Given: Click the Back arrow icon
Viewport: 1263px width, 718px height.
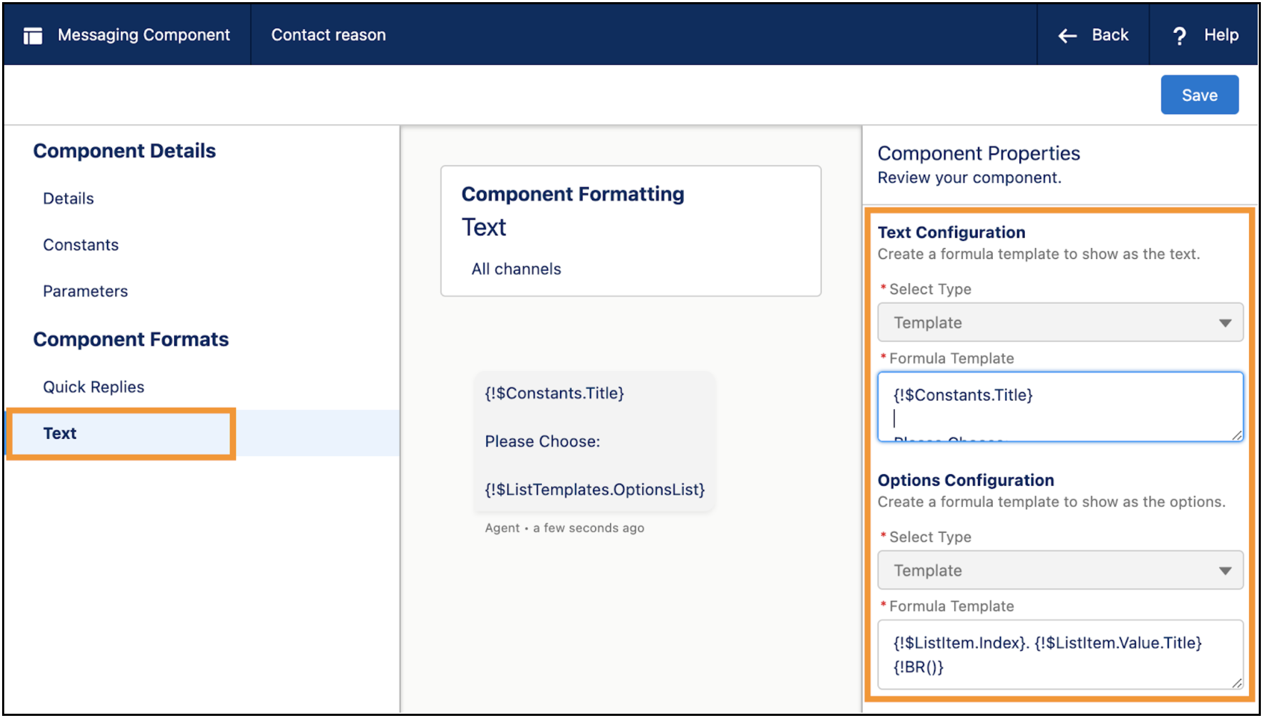Looking at the screenshot, I should coord(1067,34).
